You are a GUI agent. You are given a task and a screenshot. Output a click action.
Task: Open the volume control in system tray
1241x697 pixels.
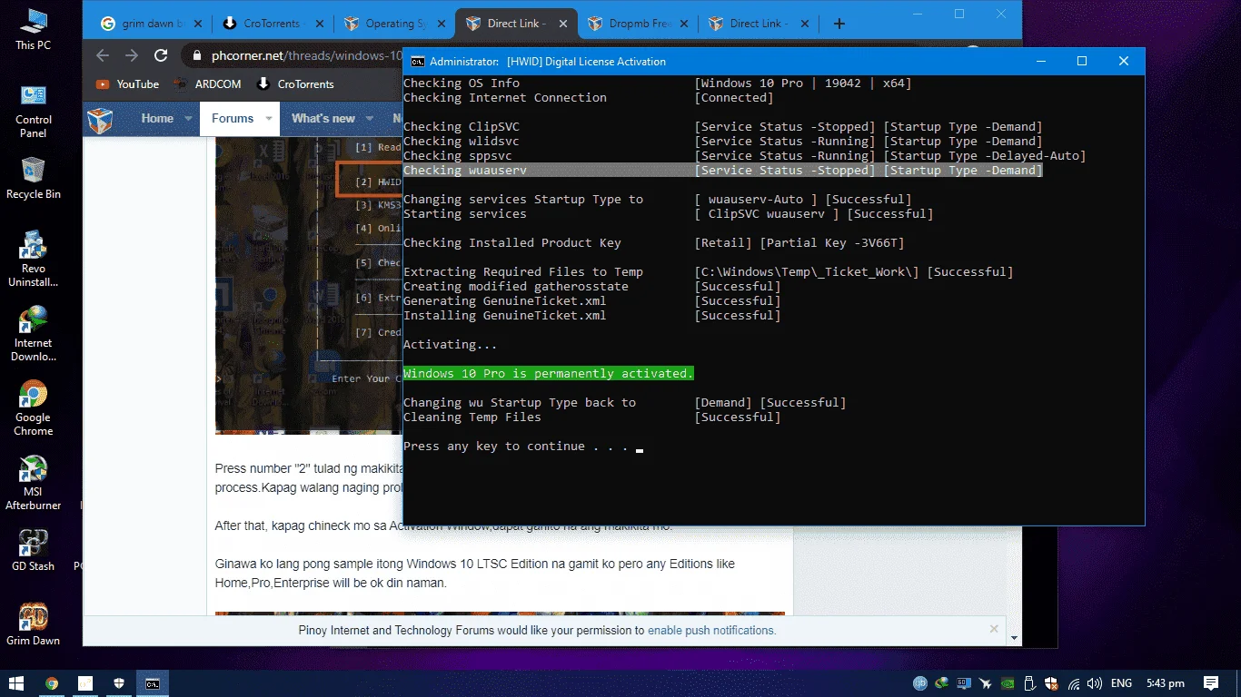coord(1095,683)
